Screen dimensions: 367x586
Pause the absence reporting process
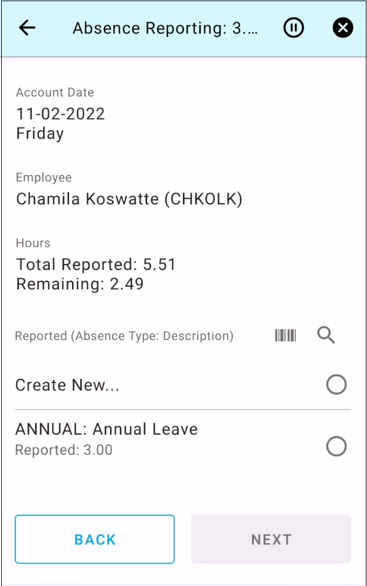tap(294, 28)
